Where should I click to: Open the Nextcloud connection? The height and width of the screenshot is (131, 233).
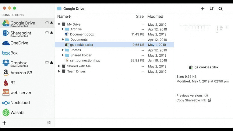click(27, 103)
